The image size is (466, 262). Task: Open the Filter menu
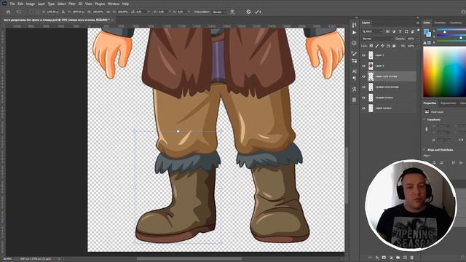72,4
